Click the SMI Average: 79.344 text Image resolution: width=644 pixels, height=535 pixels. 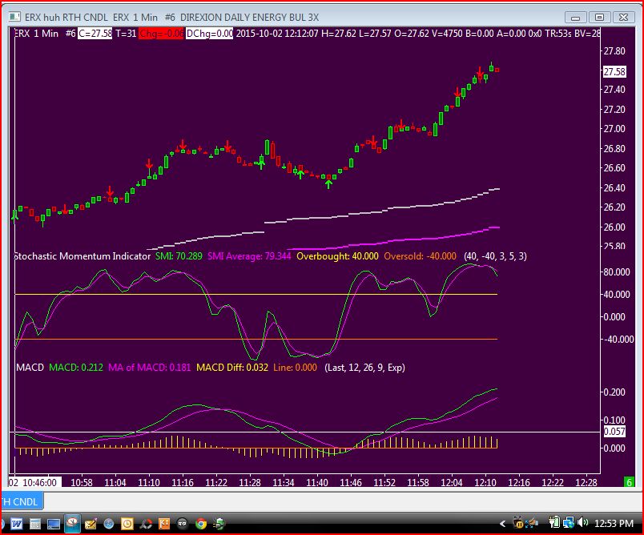tap(249, 256)
